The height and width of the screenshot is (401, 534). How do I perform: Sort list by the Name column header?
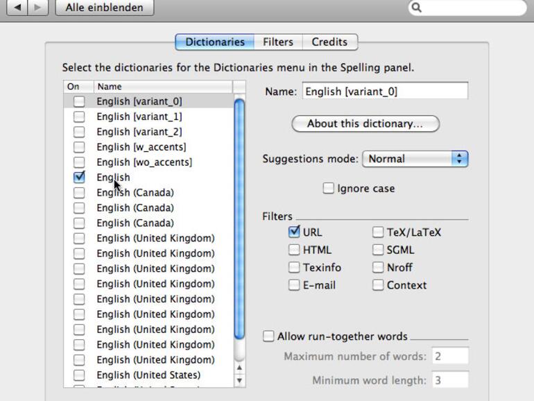click(163, 87)
